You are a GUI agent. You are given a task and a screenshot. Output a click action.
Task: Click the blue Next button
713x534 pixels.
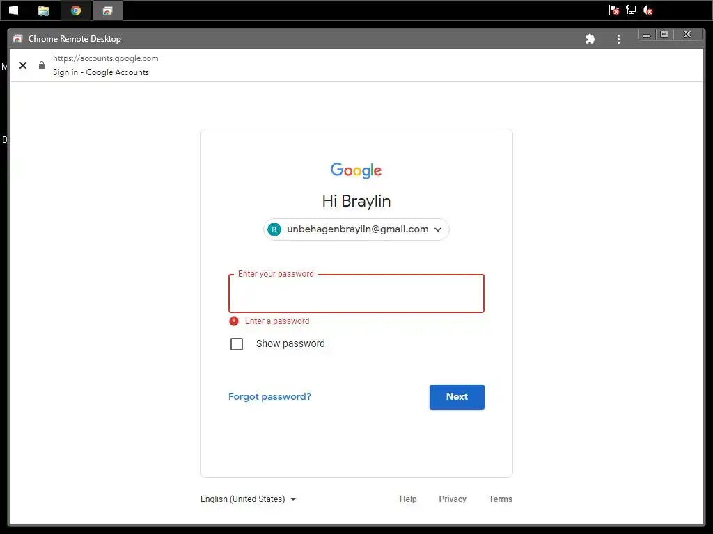tap(457, 397)
